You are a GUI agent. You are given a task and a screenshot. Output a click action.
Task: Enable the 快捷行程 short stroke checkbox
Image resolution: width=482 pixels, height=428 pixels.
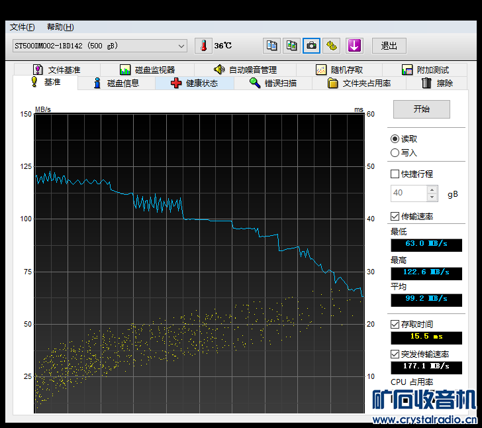395,174
